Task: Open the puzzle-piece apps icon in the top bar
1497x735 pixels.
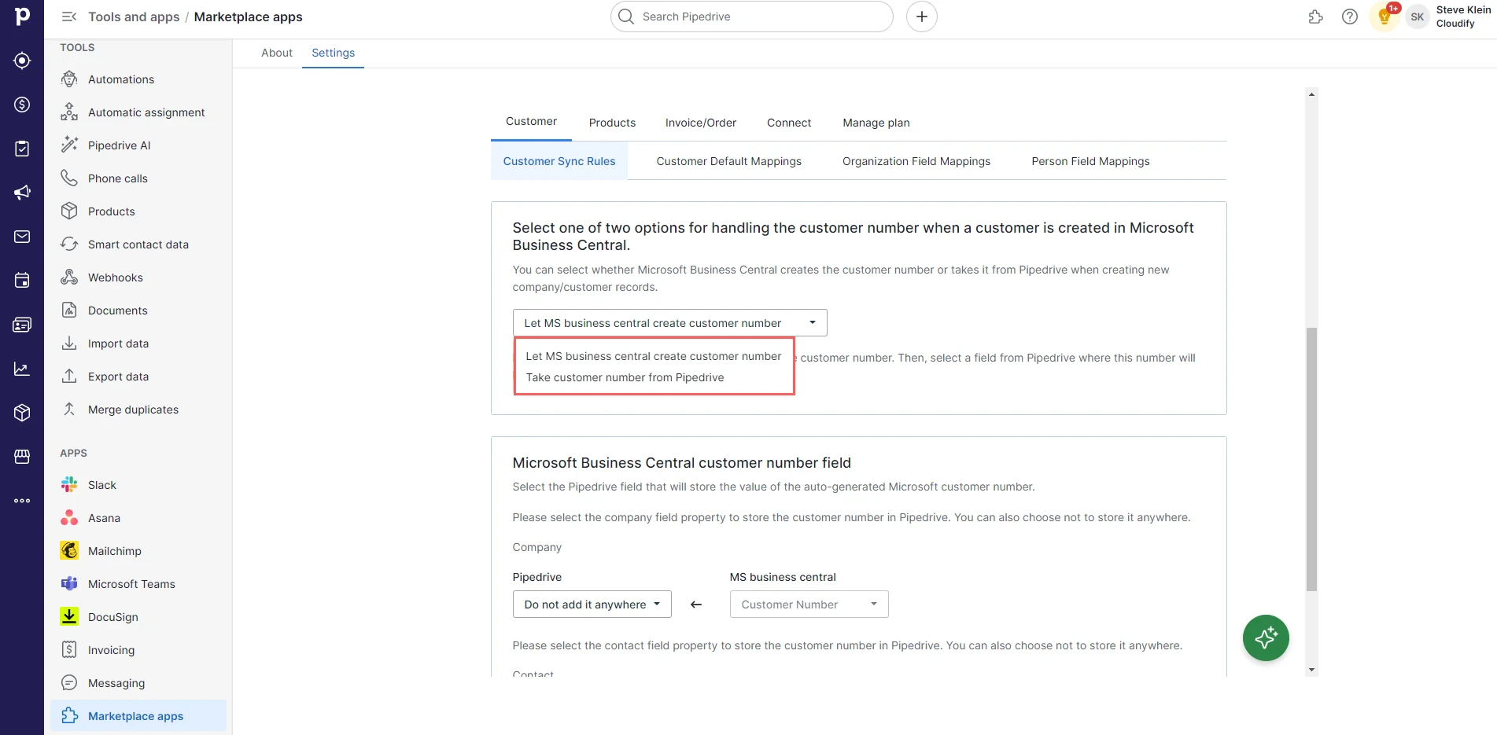Action: 1315,17
